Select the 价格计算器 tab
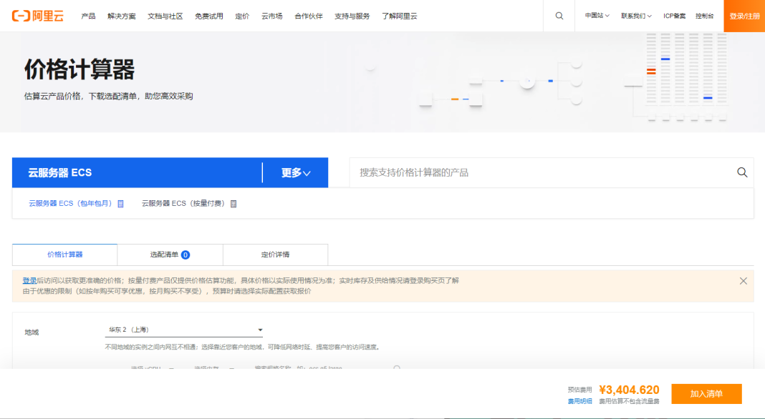The width and height of the screenshot is (765, 419). click(64, 255)
